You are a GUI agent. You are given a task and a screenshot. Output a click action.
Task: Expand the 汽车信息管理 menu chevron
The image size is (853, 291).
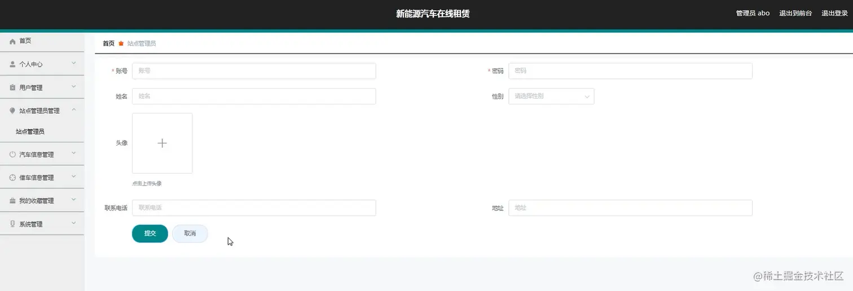(x=74, y=153)
